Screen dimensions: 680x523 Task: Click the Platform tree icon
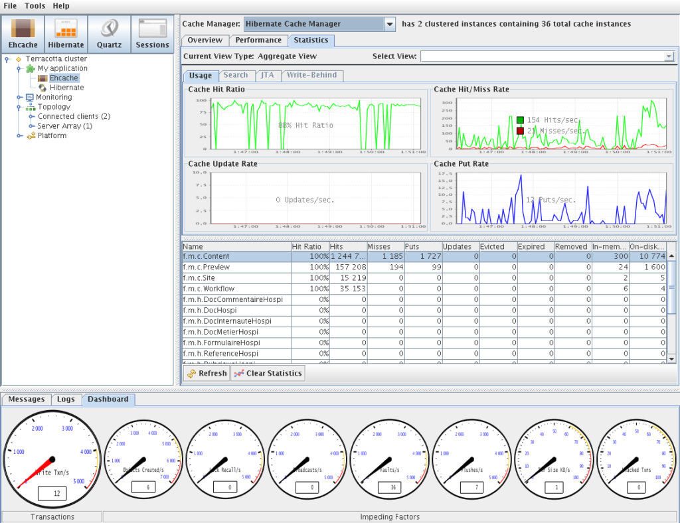[x=31, y=135]
